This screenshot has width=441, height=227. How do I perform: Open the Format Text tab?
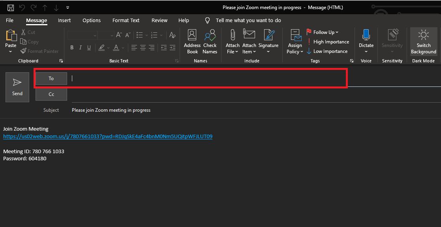(x=126, y=20)
